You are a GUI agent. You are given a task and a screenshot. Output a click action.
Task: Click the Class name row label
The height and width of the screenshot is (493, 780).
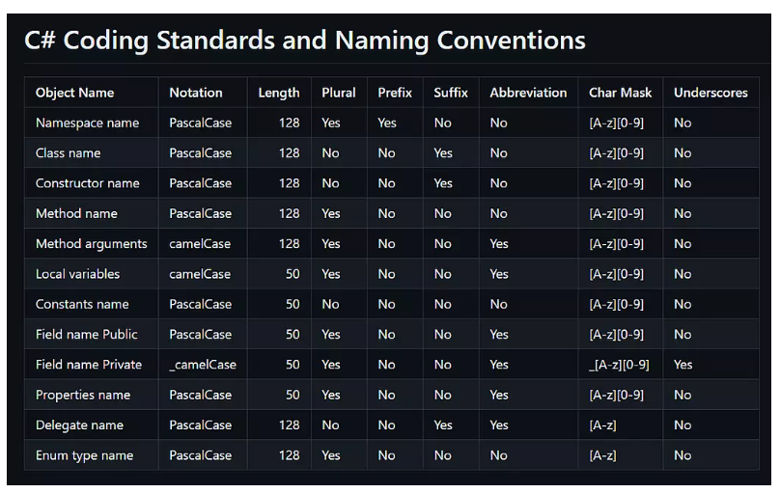(x=68, y=153)
